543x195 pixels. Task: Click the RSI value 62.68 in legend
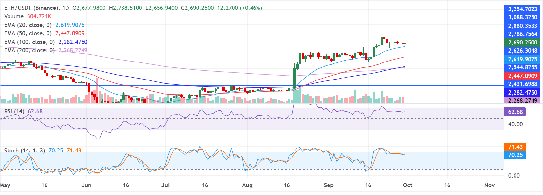(x=35, y=111)
